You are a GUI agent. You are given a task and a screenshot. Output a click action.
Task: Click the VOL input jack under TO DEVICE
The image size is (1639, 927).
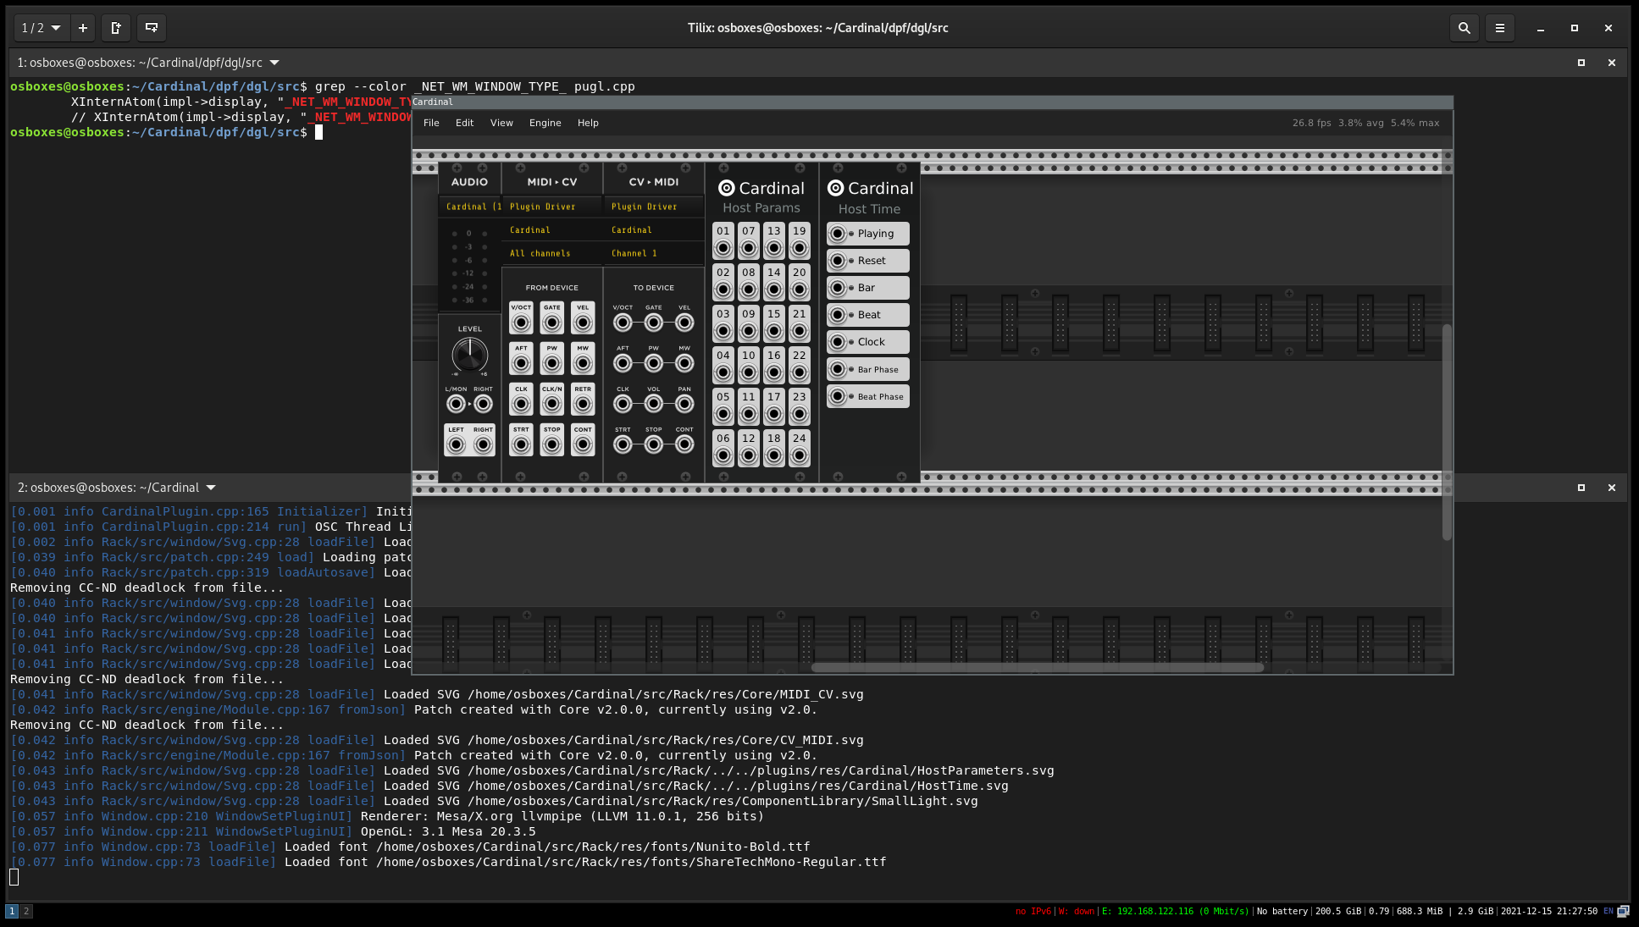(x=653, y=404)
